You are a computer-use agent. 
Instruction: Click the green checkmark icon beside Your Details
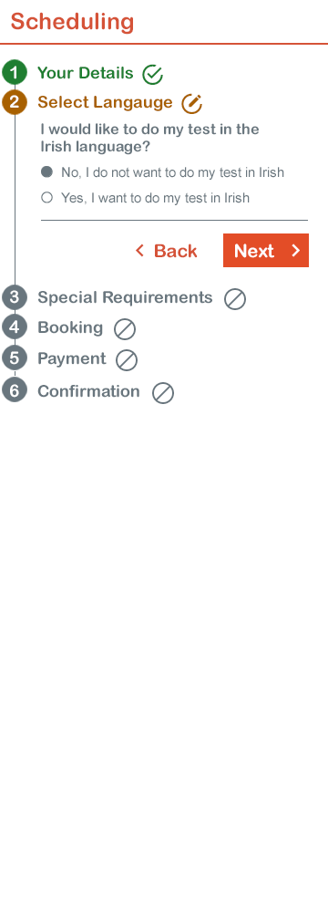click(x=153, y=75)
